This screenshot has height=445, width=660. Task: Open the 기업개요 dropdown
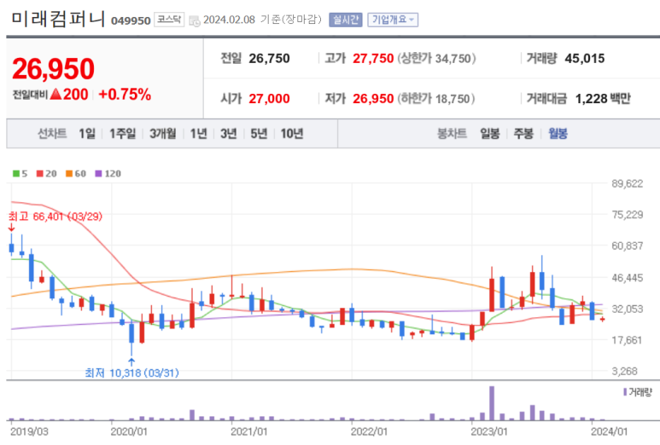[393, 20]
